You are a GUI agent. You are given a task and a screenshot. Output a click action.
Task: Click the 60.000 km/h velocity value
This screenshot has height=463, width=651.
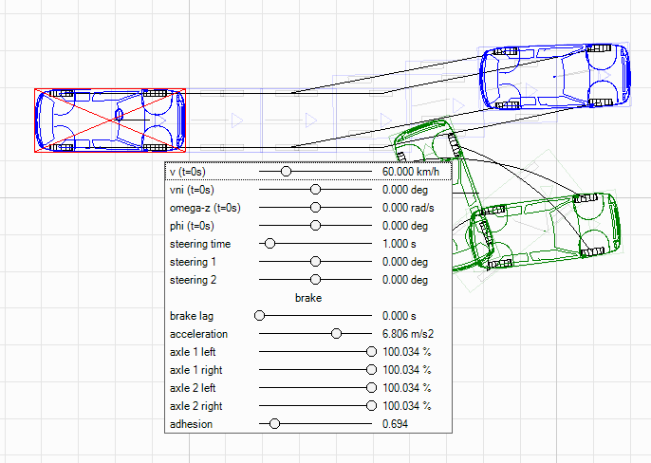pyautogui.click(x=408, y=172)
